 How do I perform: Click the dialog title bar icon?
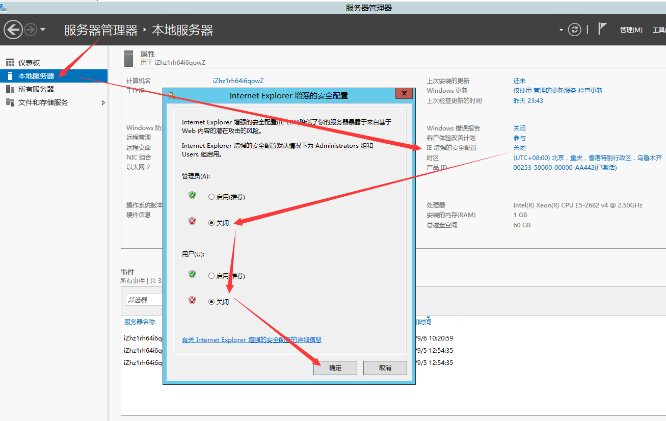[172, 95]
